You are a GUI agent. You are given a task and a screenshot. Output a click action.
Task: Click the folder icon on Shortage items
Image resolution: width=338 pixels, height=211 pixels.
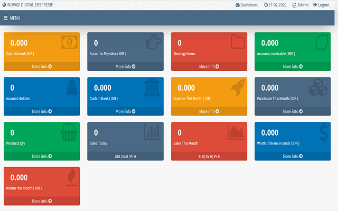(x=238, y=43)
